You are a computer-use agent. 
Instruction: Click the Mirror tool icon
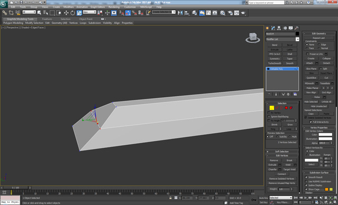(180, 13)
